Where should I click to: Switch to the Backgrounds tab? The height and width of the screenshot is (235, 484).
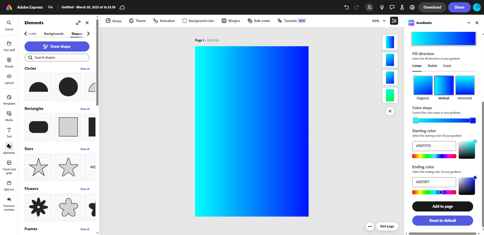[x=54, y=34]
